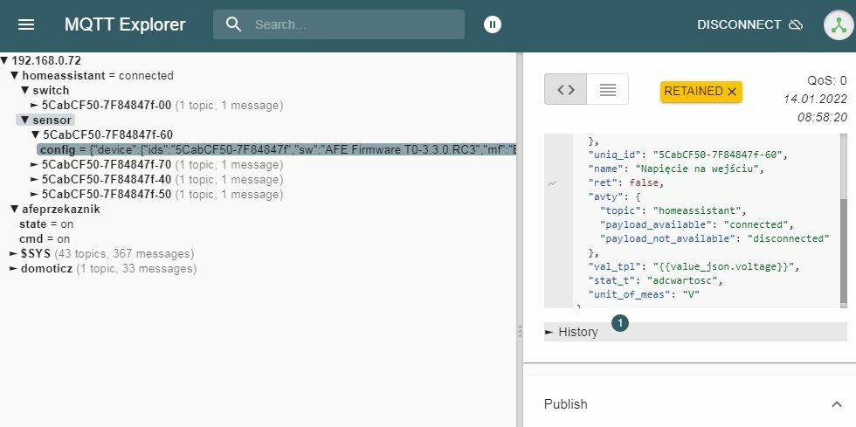Expand the $SYS topic
Screen dimensions: 856x427
pos(14,253)
